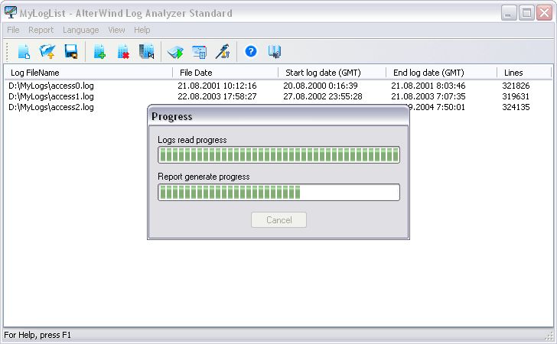
Task: Click the select all logs toolbar icon
Action: tap(147, 52)
